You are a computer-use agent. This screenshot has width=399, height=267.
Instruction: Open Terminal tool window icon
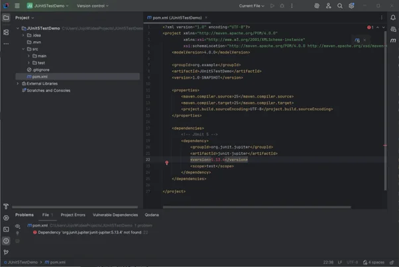click(x=6, y=229)
